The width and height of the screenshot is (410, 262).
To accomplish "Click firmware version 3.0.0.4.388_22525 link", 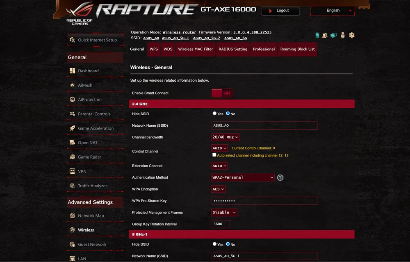I will (252, 32).
